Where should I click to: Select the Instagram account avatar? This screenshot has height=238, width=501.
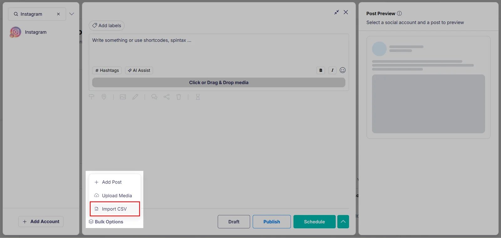[x=15, y=32]
